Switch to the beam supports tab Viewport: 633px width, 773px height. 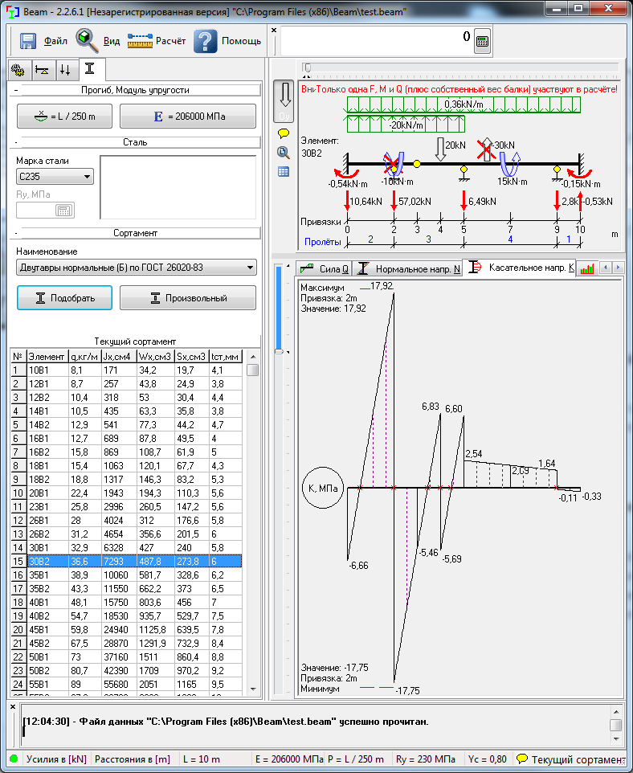(43, 70)
